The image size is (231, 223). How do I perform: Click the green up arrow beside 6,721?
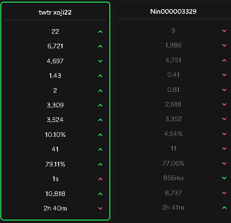pyautogui.click(x=100, y=46)
